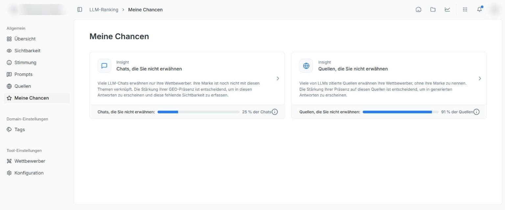505x210 pixels.
Task: Open the line chart icon in header
Action: pos(447,10)
